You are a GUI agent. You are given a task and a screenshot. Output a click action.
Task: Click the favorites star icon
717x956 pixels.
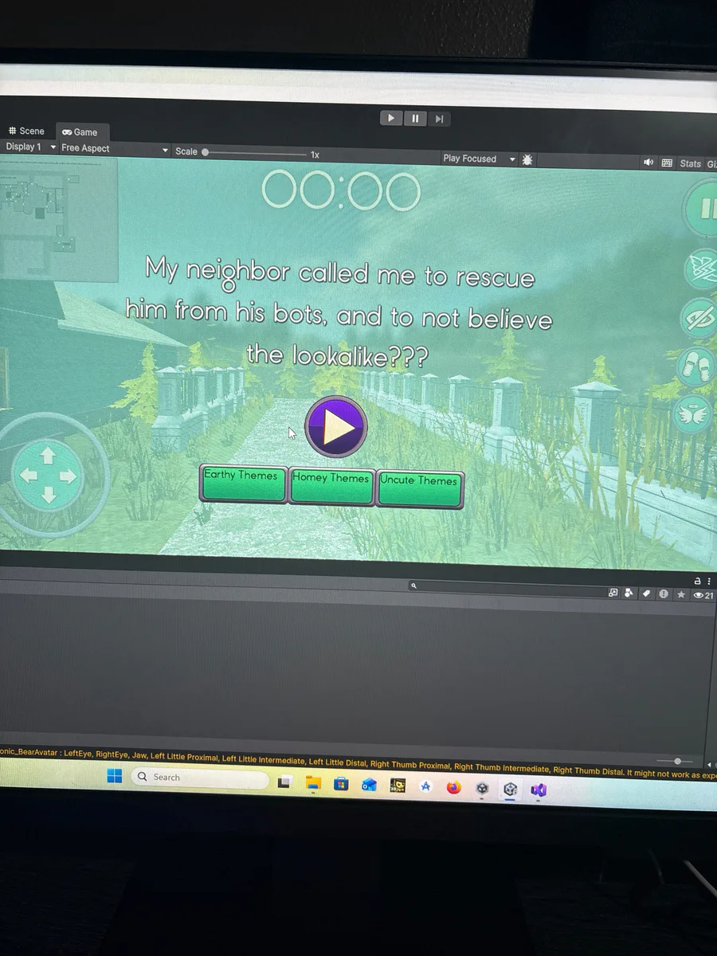coord(680,594)
